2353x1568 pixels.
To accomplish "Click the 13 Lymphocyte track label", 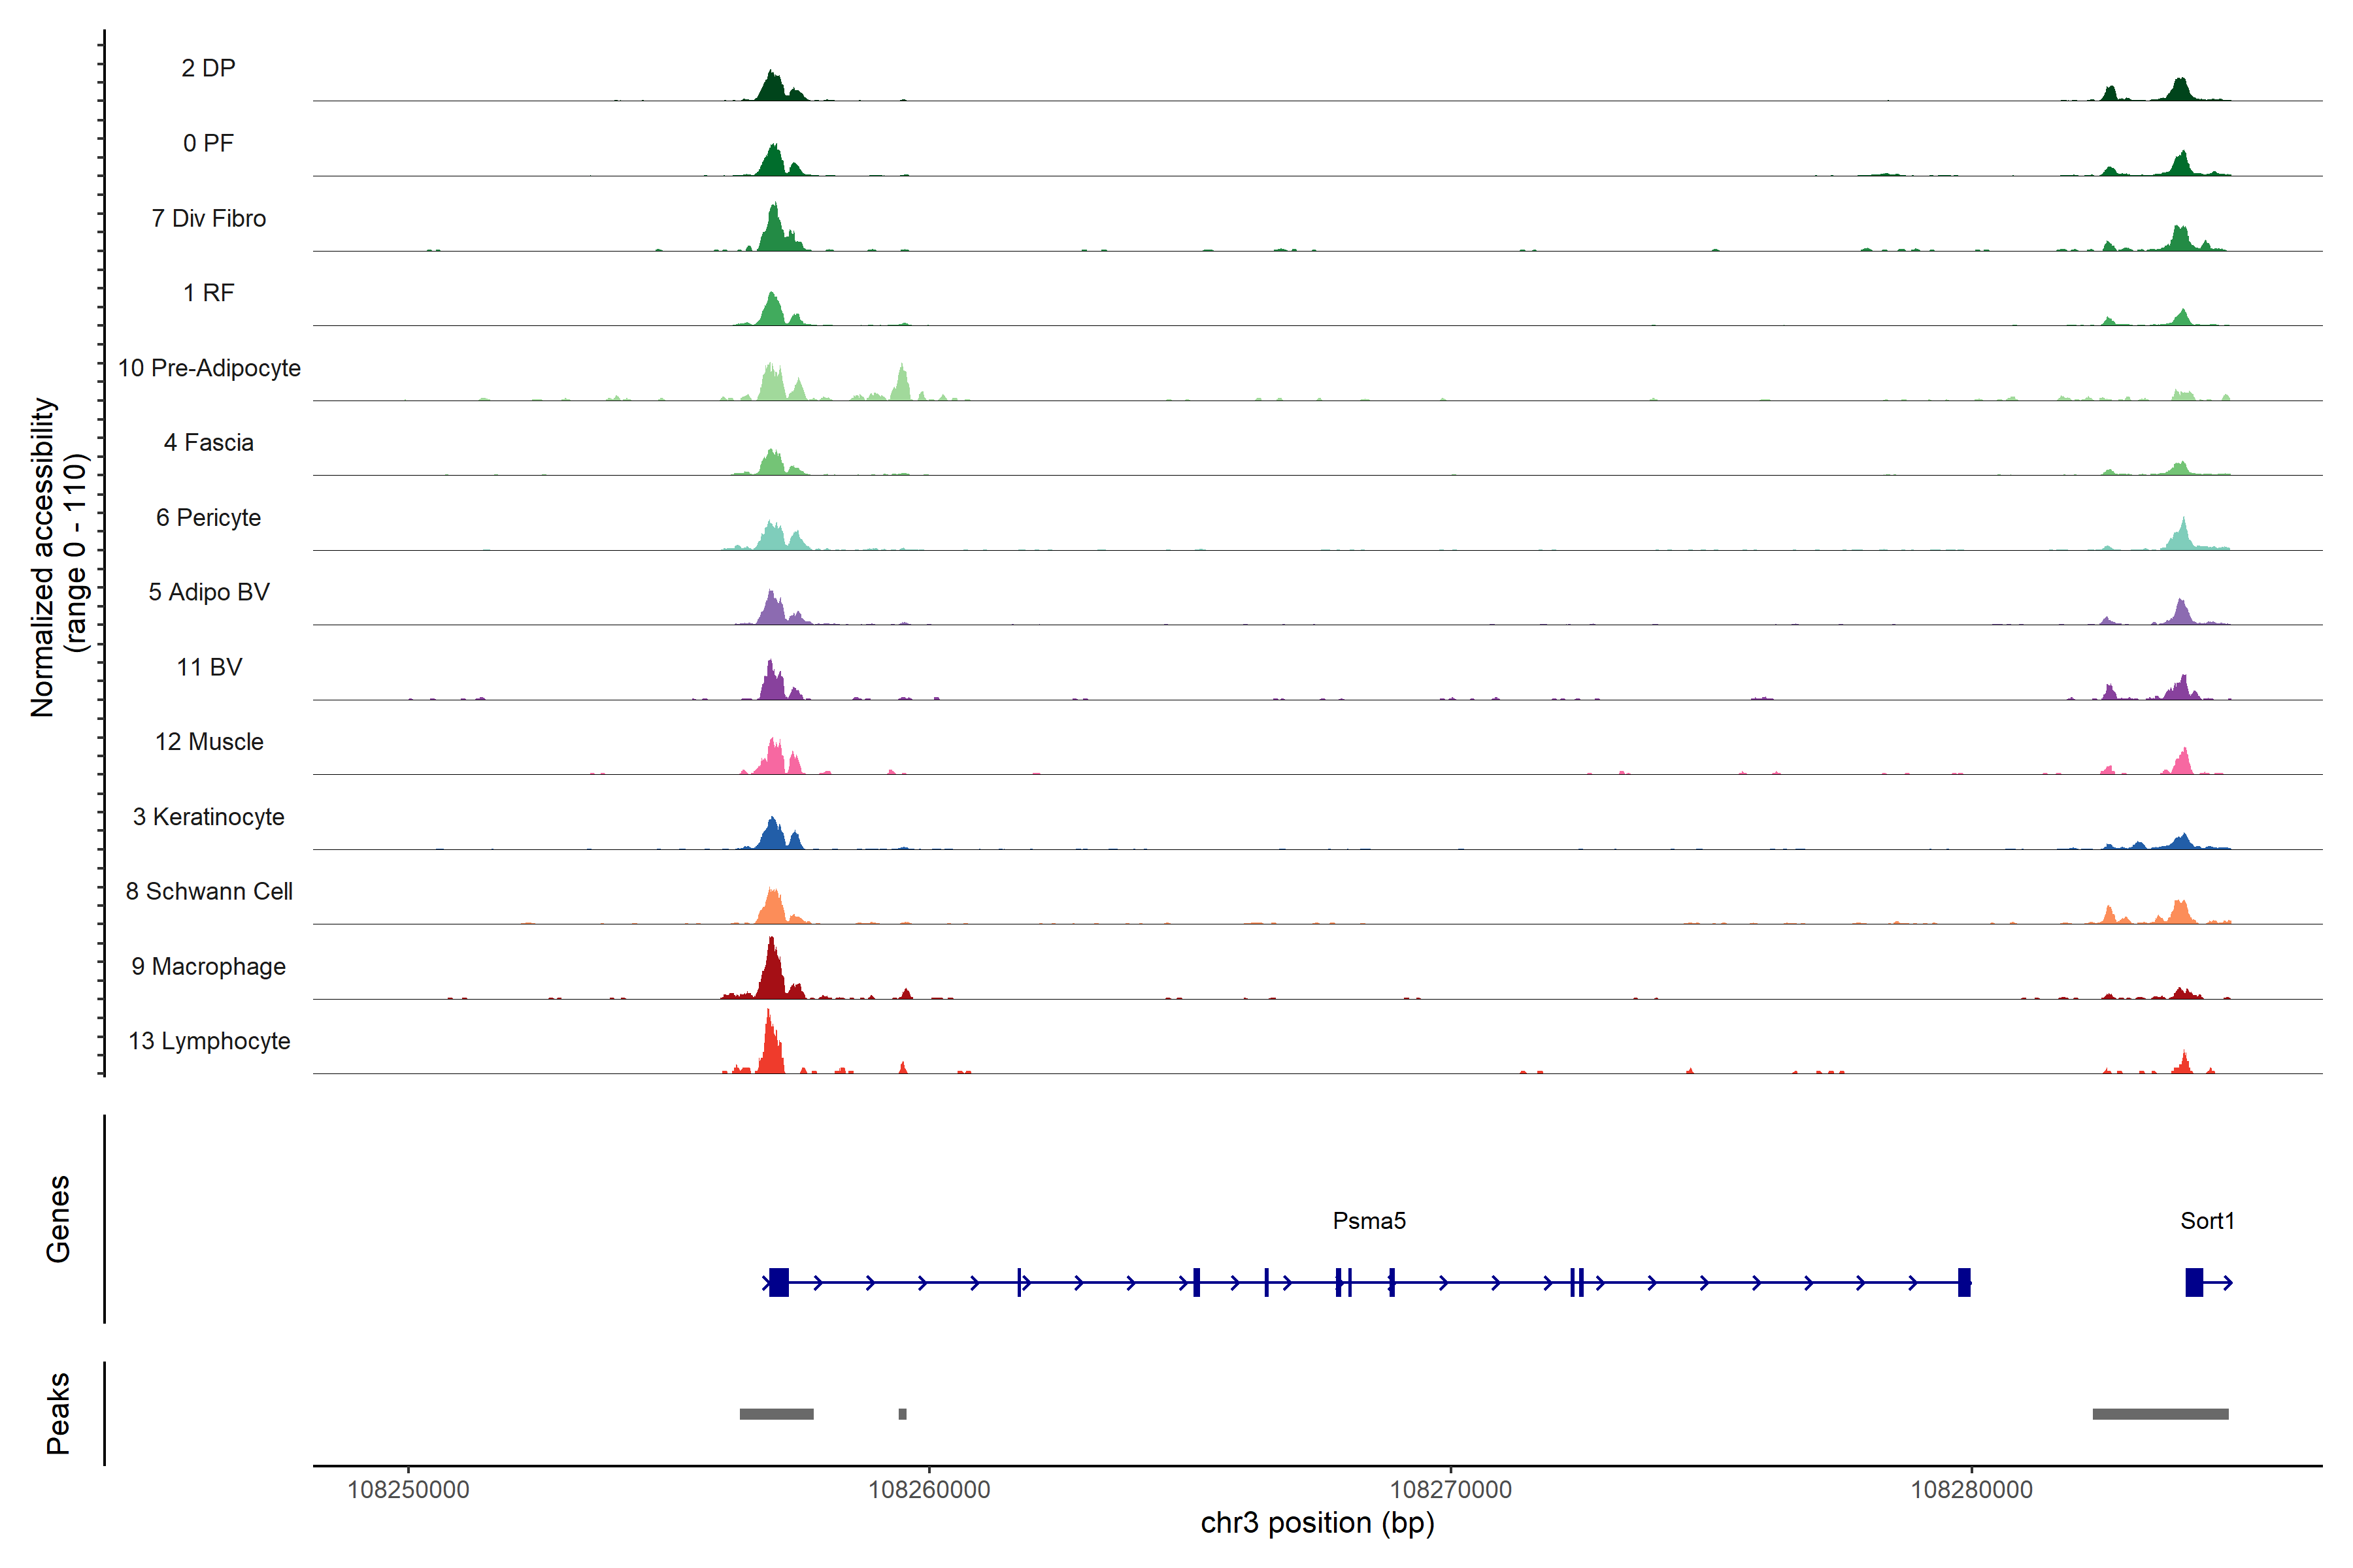I will click(209, 1041).
